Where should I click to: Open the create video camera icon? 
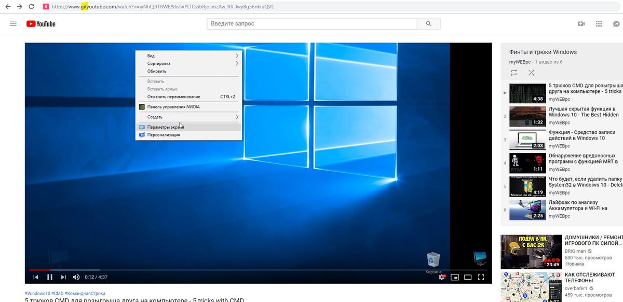point(581,24)
